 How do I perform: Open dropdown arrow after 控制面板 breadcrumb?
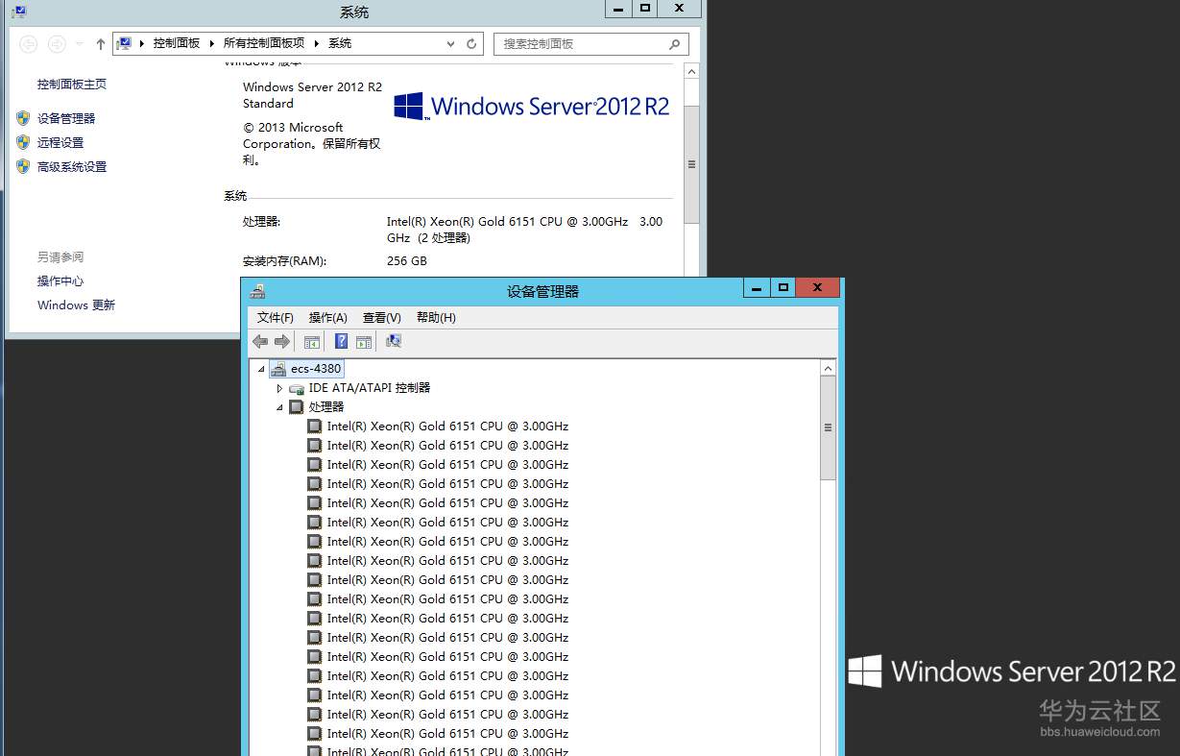click(212, 43)
